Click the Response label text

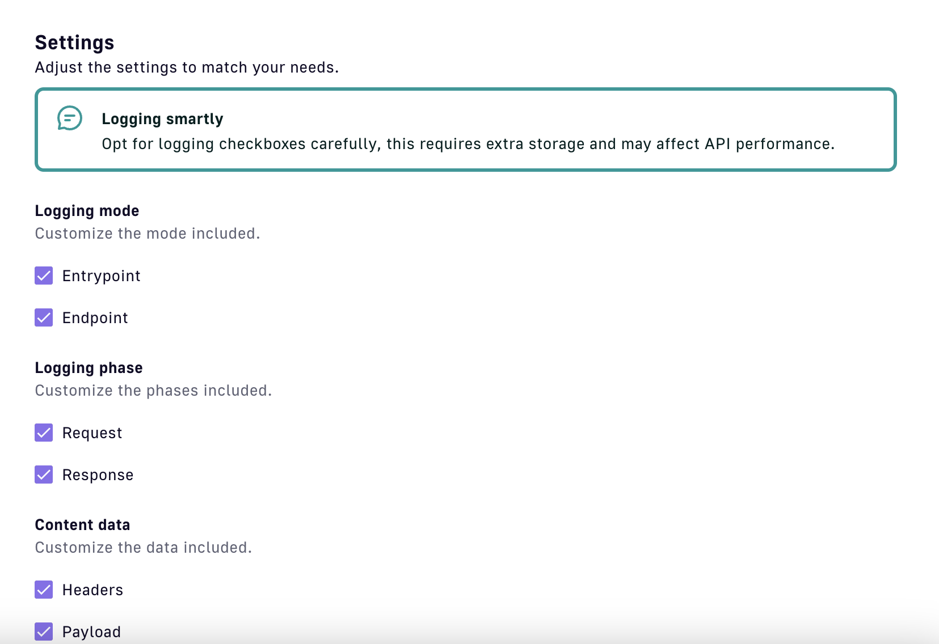point(98,475)
